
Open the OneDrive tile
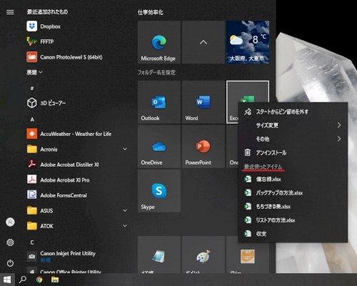tap(159, 147)
